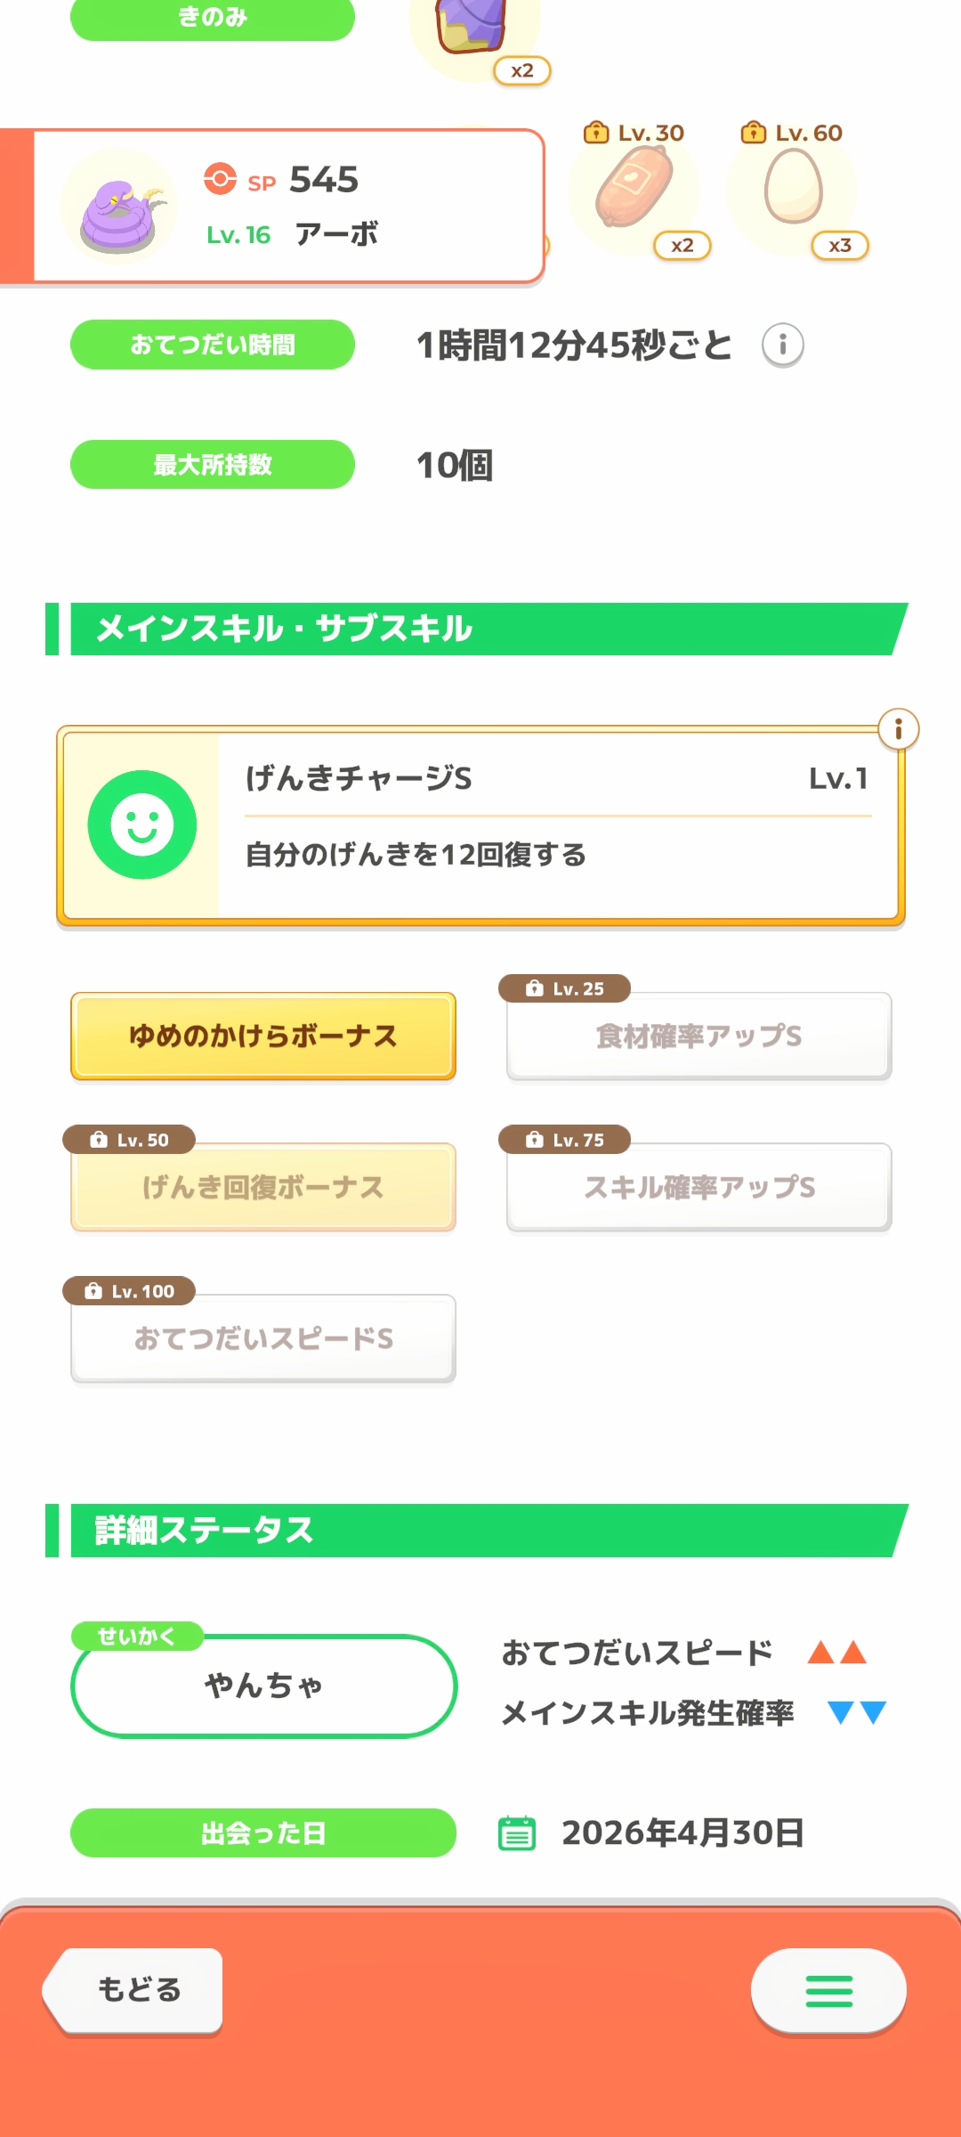Viewport: 961px width, 2137px height.
Task: Tap locked 食材確率アップS sub skill
Action: point(699,1036)
